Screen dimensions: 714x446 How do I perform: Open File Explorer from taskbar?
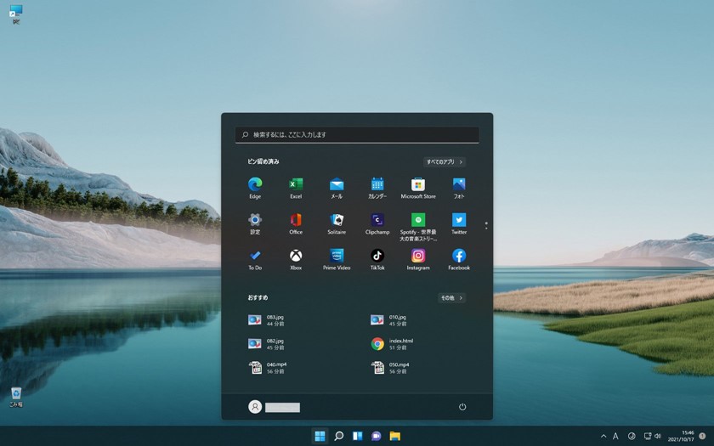coord(394,436)
